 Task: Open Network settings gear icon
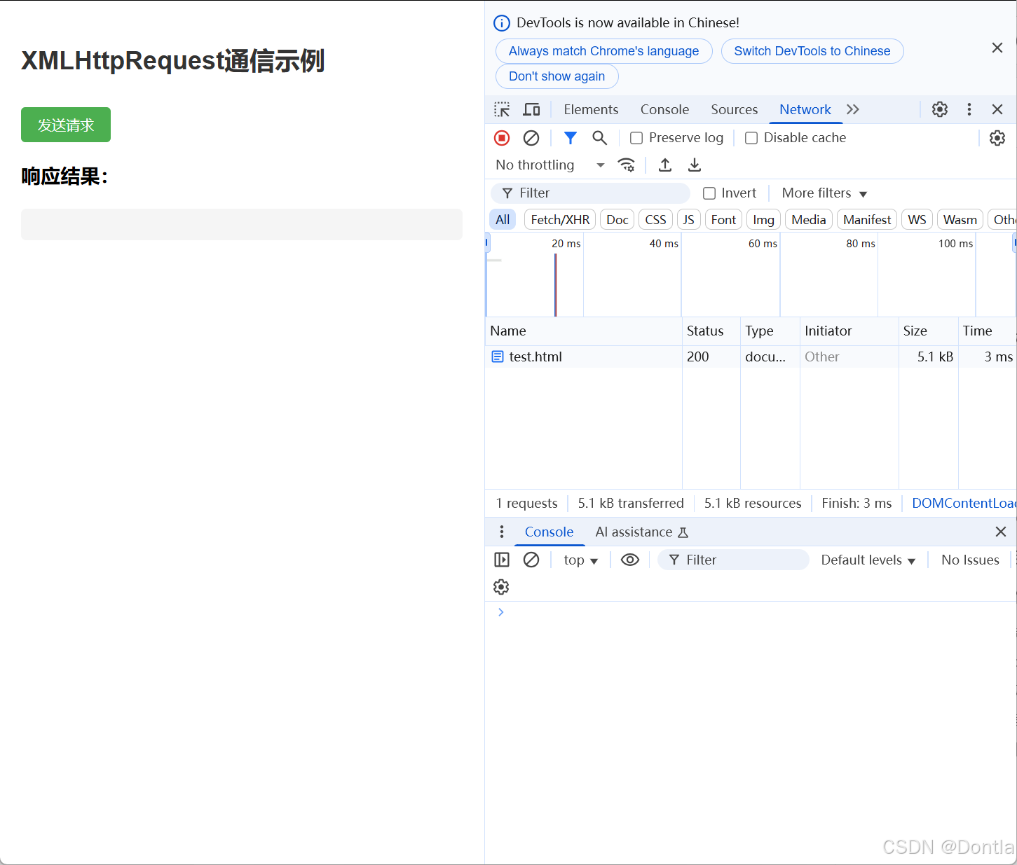click(997, 138)
